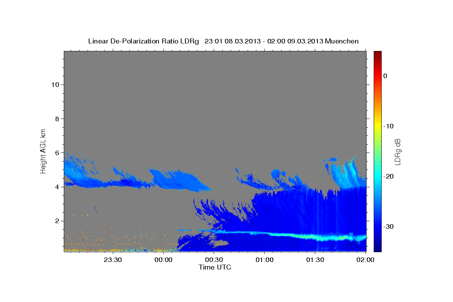Screen dimensions: 453x302
Task: Click the dark blue bottom of colorbar
Action: point(377,248)
